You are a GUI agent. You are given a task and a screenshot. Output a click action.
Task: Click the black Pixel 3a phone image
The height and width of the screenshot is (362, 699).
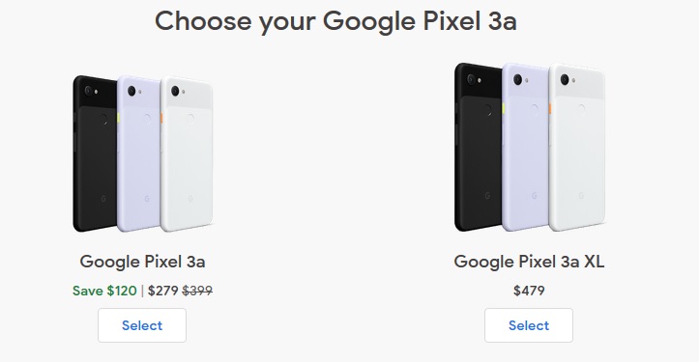click(x=95, y=153)
